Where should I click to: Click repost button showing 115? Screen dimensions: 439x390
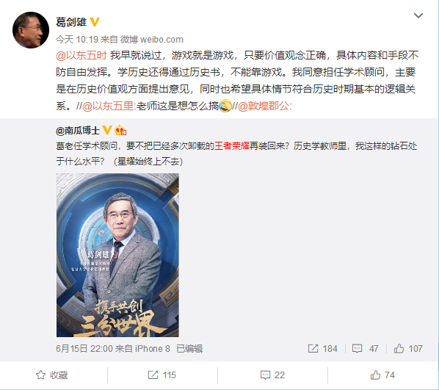click(x=162, y=375)
